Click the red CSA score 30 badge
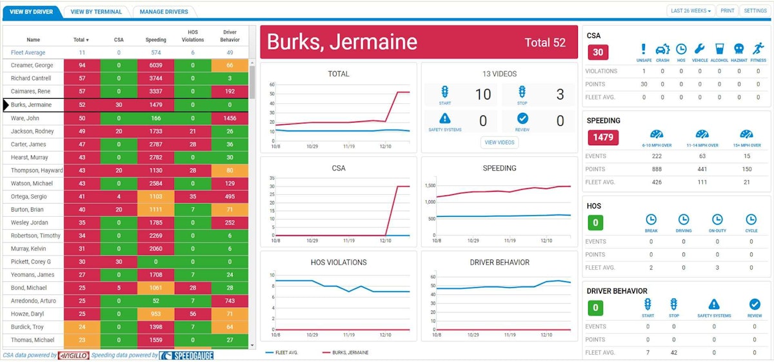 (598, 53)
